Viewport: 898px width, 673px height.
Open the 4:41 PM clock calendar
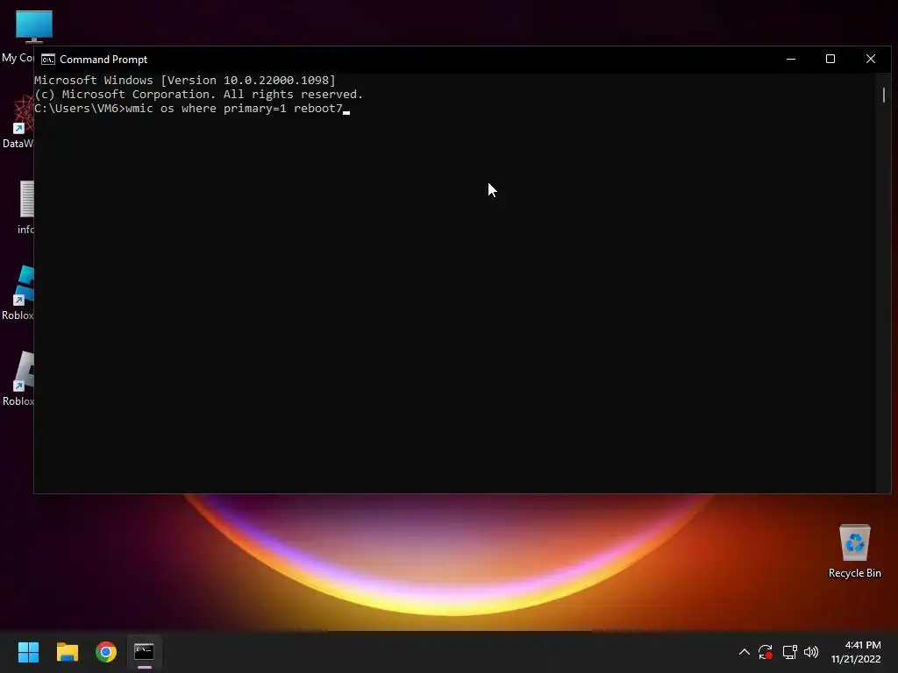[x=856, y=652]
